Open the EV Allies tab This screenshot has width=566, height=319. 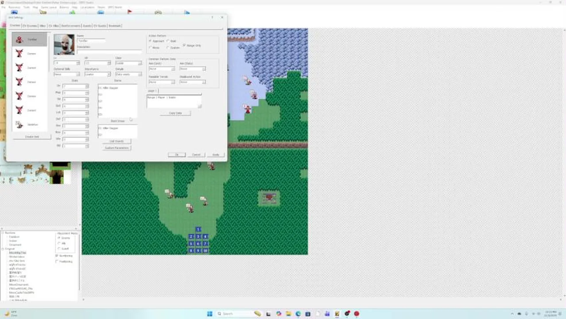(x=54, y=26)
